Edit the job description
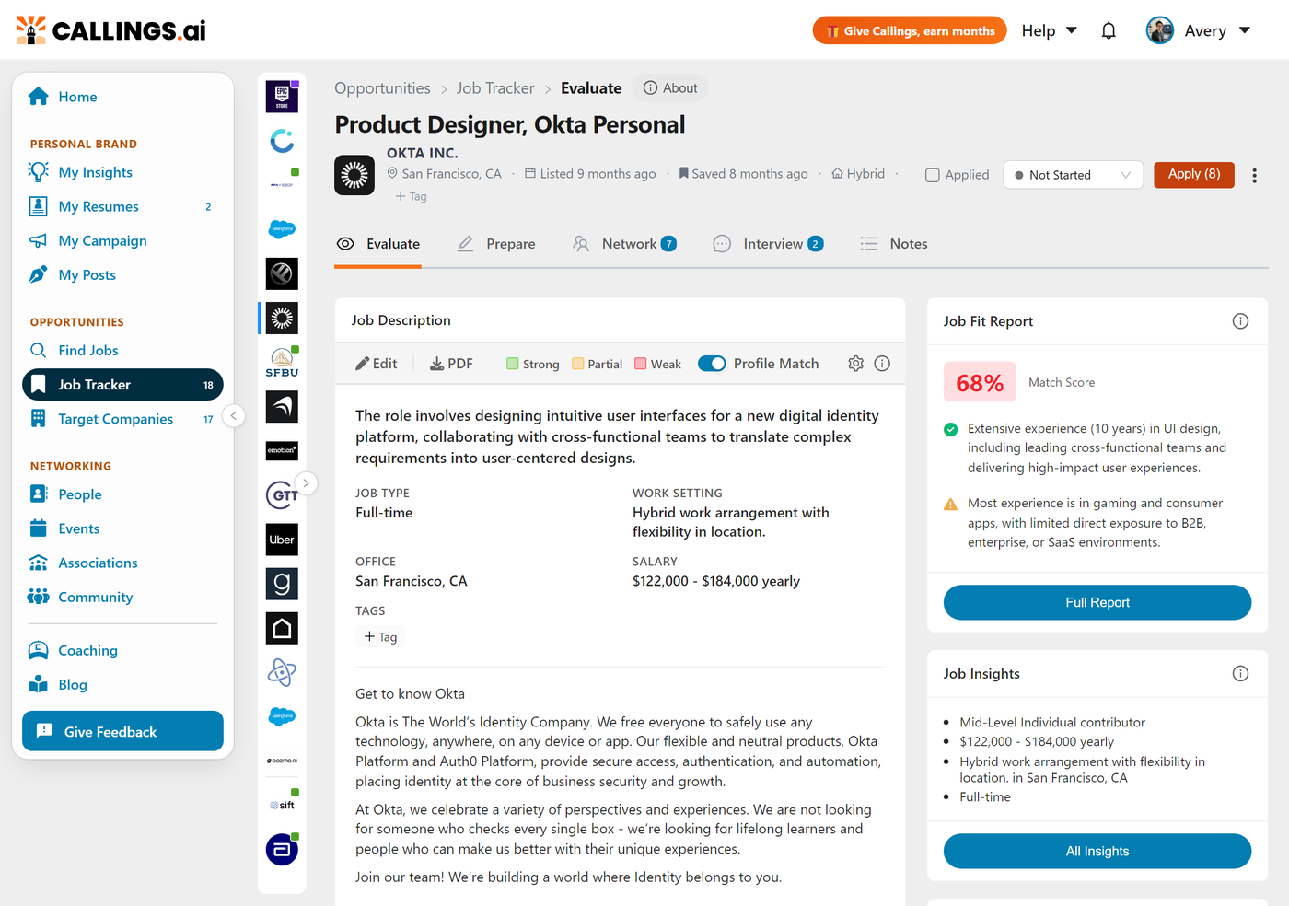Viewport: 1289px width, 906px height. point(377,364)
